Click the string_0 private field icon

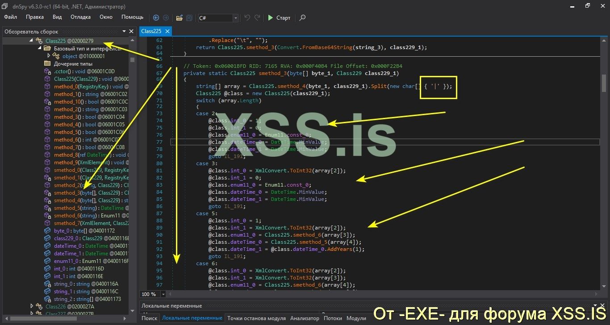[x=47, y=284]
